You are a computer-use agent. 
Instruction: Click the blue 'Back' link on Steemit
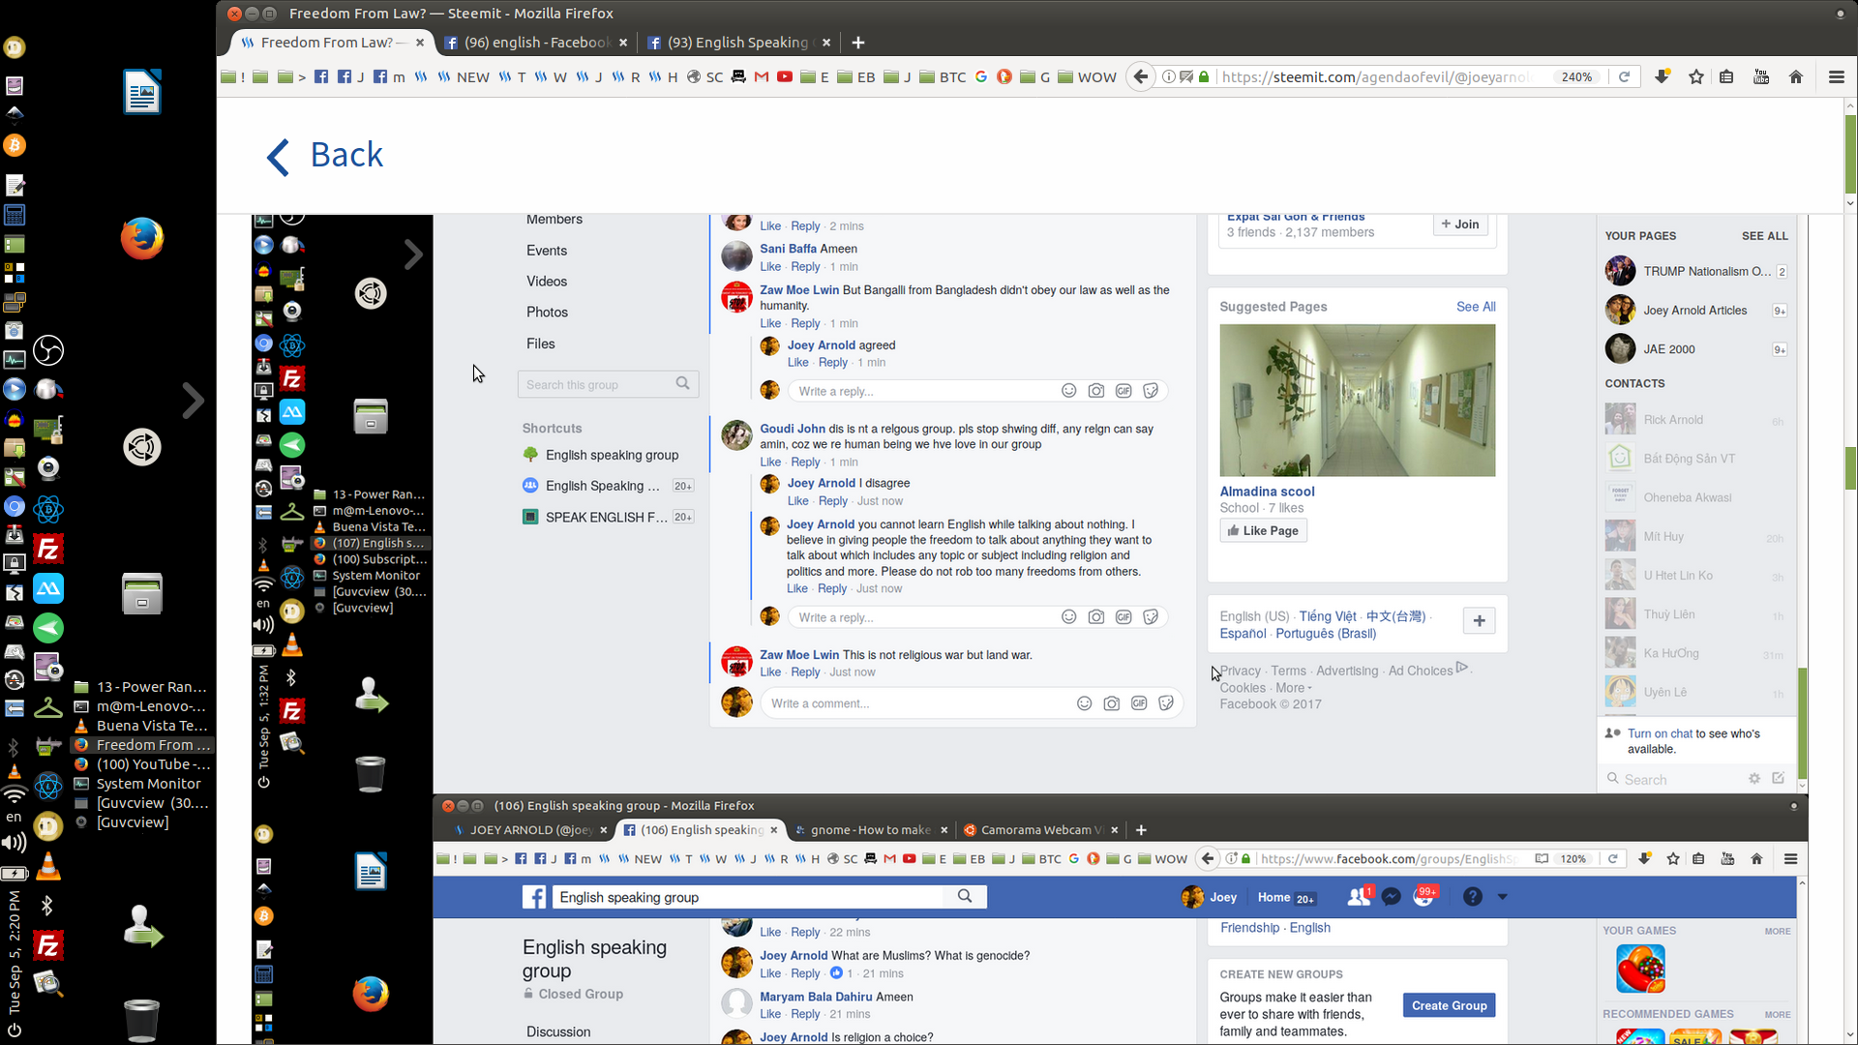click(x=325, y=155)
